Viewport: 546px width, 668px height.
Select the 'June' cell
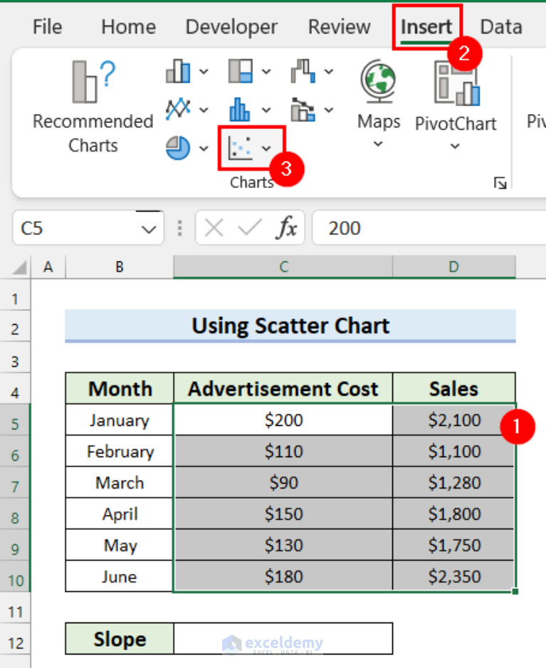(x=120, y=576)
